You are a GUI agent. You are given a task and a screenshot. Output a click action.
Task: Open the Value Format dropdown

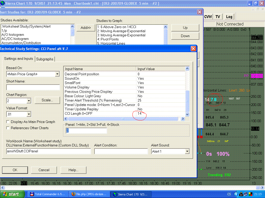click(x=29, y=114)
